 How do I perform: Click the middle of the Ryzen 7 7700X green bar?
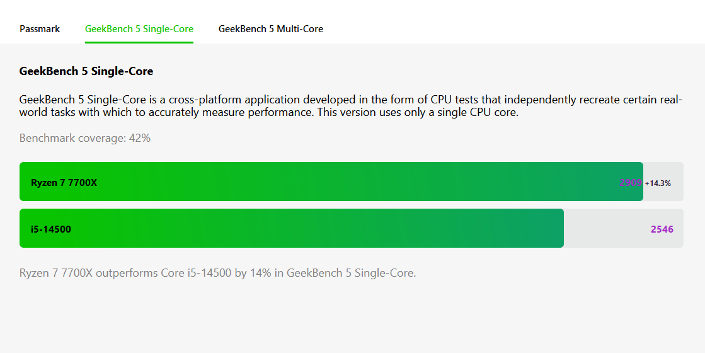point(331,182)
